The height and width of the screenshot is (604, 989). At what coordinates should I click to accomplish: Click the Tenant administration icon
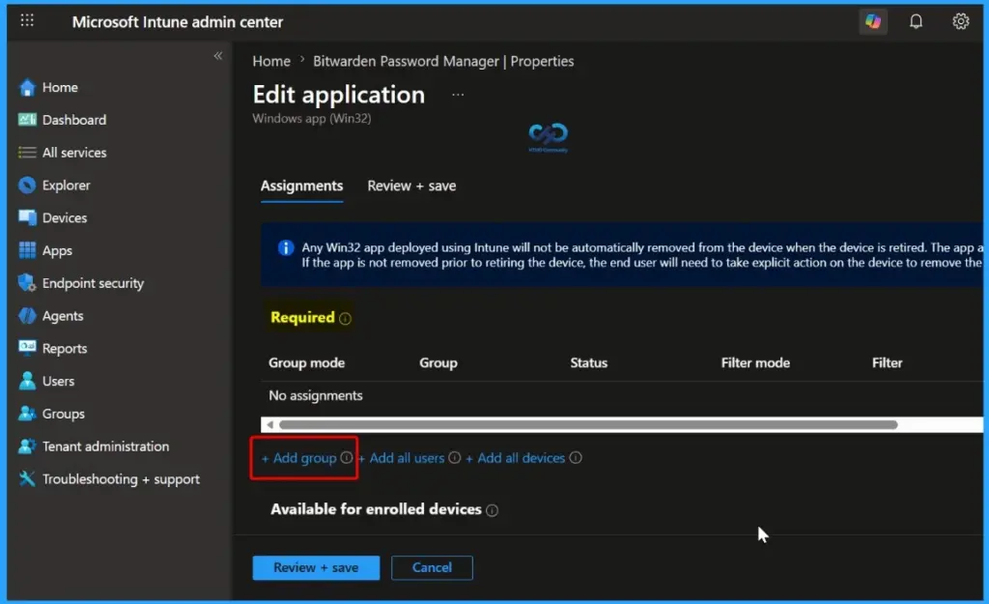(x=27, y=446)
